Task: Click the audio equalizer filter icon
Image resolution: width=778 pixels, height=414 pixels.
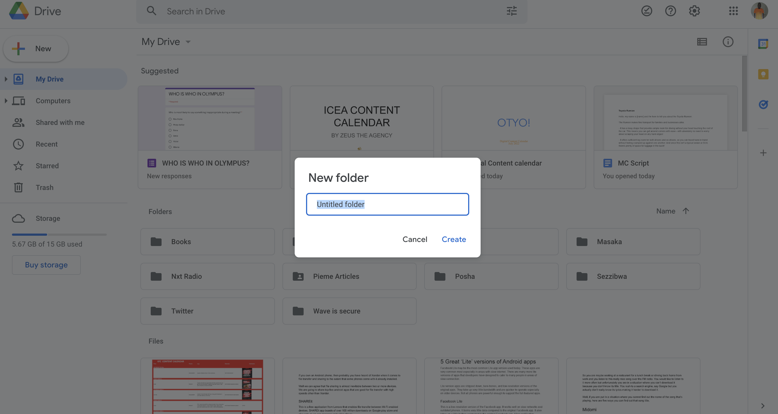Action: pyautogui.click(x=512, y=11)
